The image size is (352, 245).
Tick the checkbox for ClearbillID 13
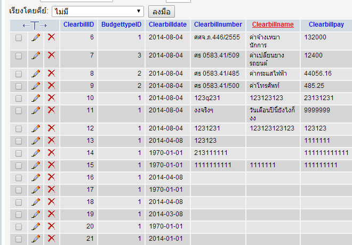[19, 141]
